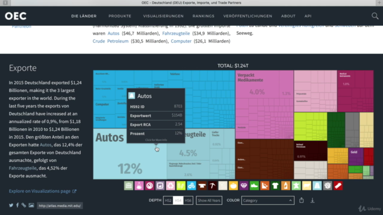Select the yellow pumpkin foodstuffs icon
The image size is (383, 215).
click(x=233, y=186)
